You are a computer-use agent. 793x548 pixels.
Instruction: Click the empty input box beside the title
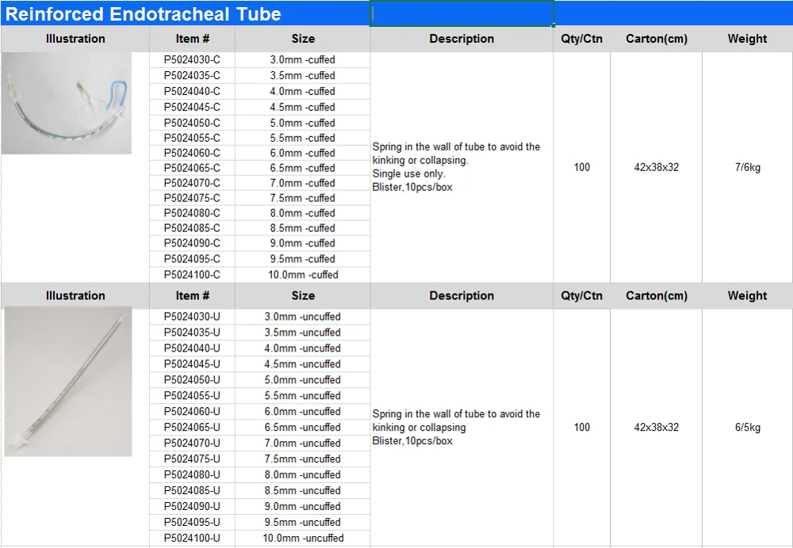pos(462,13)
